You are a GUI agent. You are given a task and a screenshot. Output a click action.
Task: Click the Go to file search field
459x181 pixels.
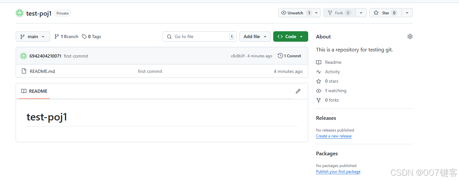pyautogui.click(x=199, y=36)
